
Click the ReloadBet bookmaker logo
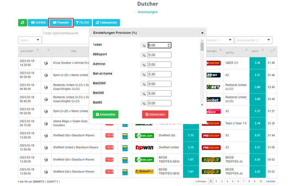coord(144,171)
